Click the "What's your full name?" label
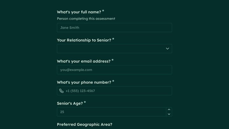The width and height of the screenshot is (229, 129). [x=79, y=12]
